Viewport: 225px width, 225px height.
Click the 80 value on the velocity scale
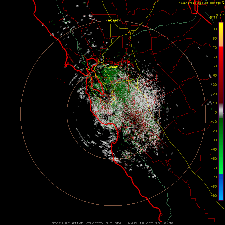(215, 38)
